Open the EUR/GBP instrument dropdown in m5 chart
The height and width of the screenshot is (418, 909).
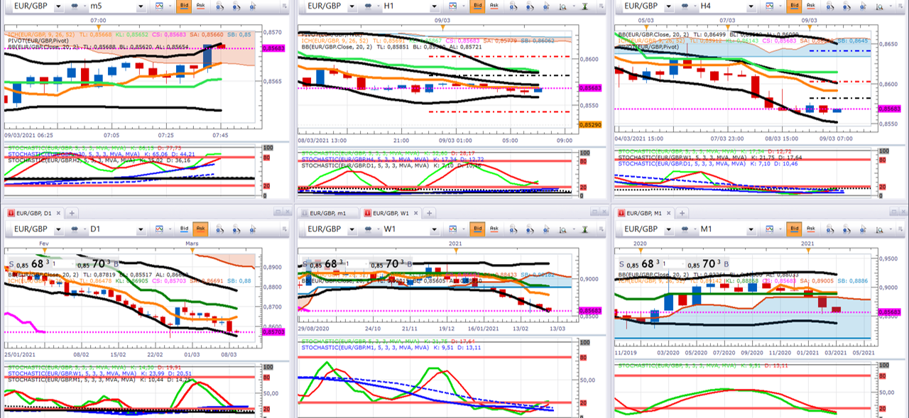(x=58, y=6)
